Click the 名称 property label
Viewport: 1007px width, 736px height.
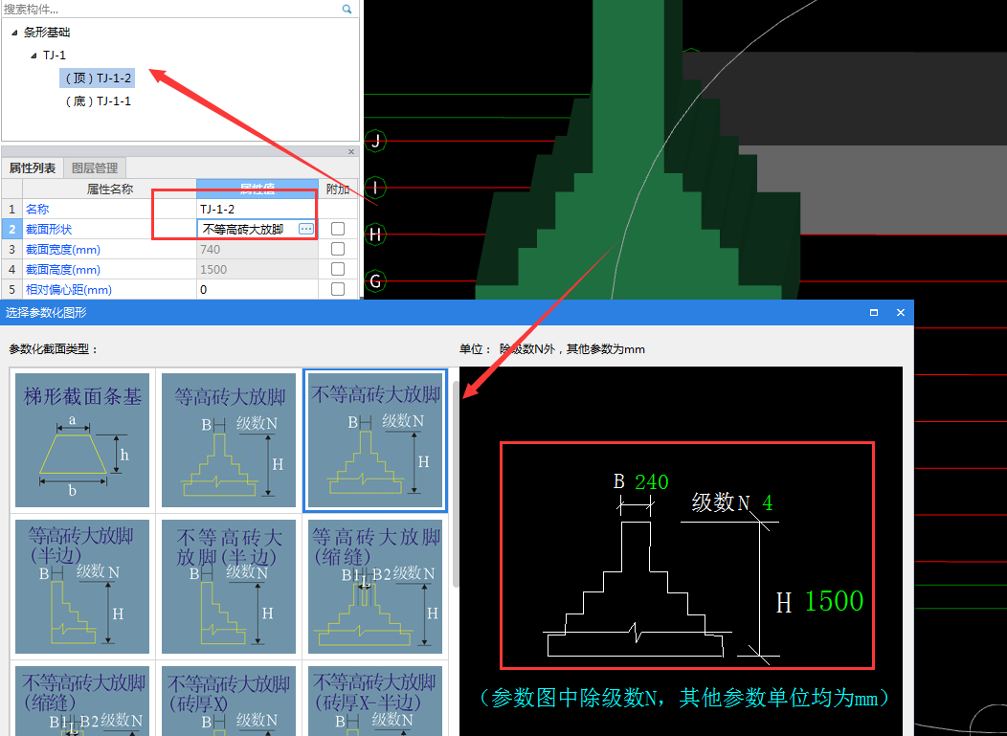[37, 209]
